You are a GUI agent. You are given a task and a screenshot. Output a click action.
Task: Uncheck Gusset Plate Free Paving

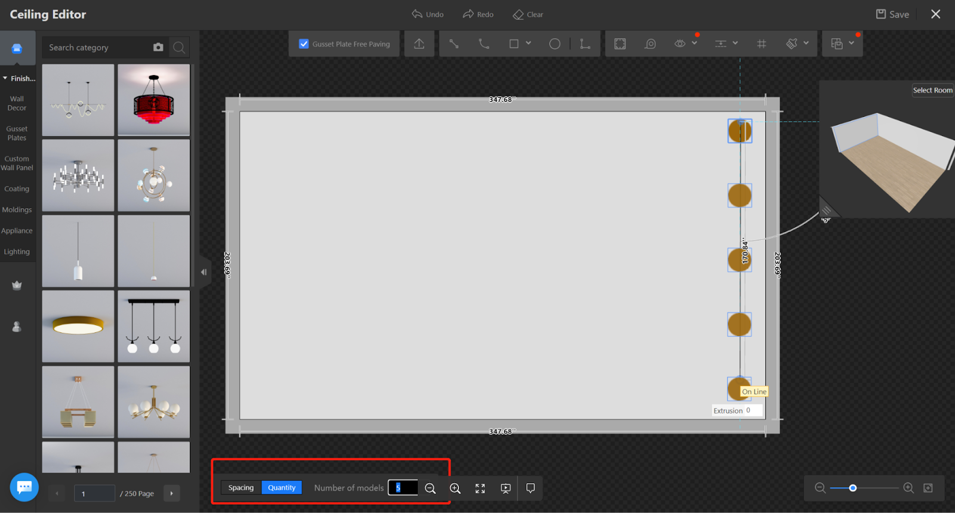coord(304,44)
